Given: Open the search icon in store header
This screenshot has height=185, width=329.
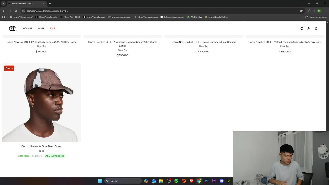Looking at the screenshot, I should coord(302,29).
